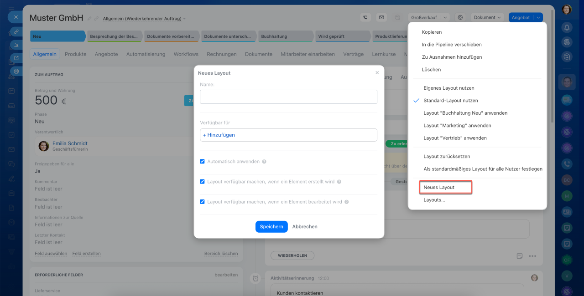Click the OF hexagon avatar in right sidebar

[x=567, y=260]
